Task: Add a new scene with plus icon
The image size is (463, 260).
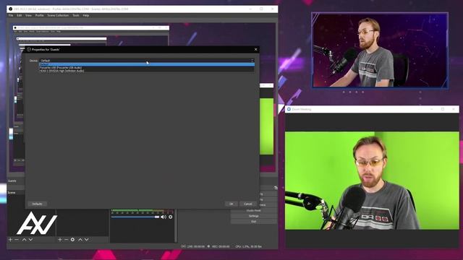Action: 10,240
